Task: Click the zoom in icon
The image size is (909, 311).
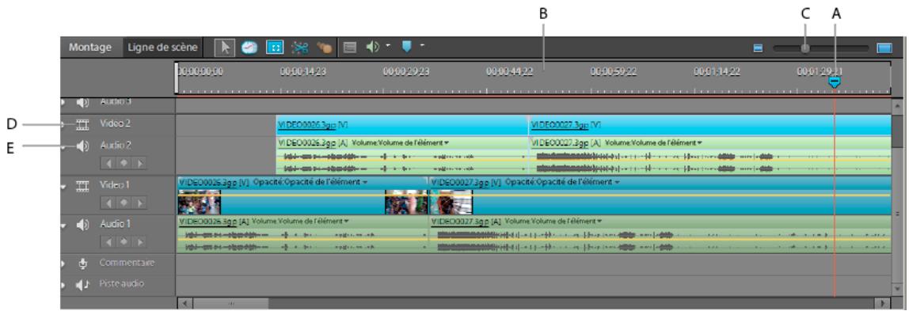Action: coord(884,48)
